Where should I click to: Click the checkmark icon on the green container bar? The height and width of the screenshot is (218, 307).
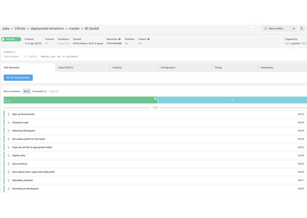click(x=155, y=99)
